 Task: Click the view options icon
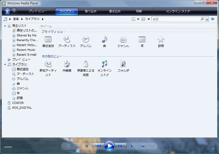coord(143,19)
